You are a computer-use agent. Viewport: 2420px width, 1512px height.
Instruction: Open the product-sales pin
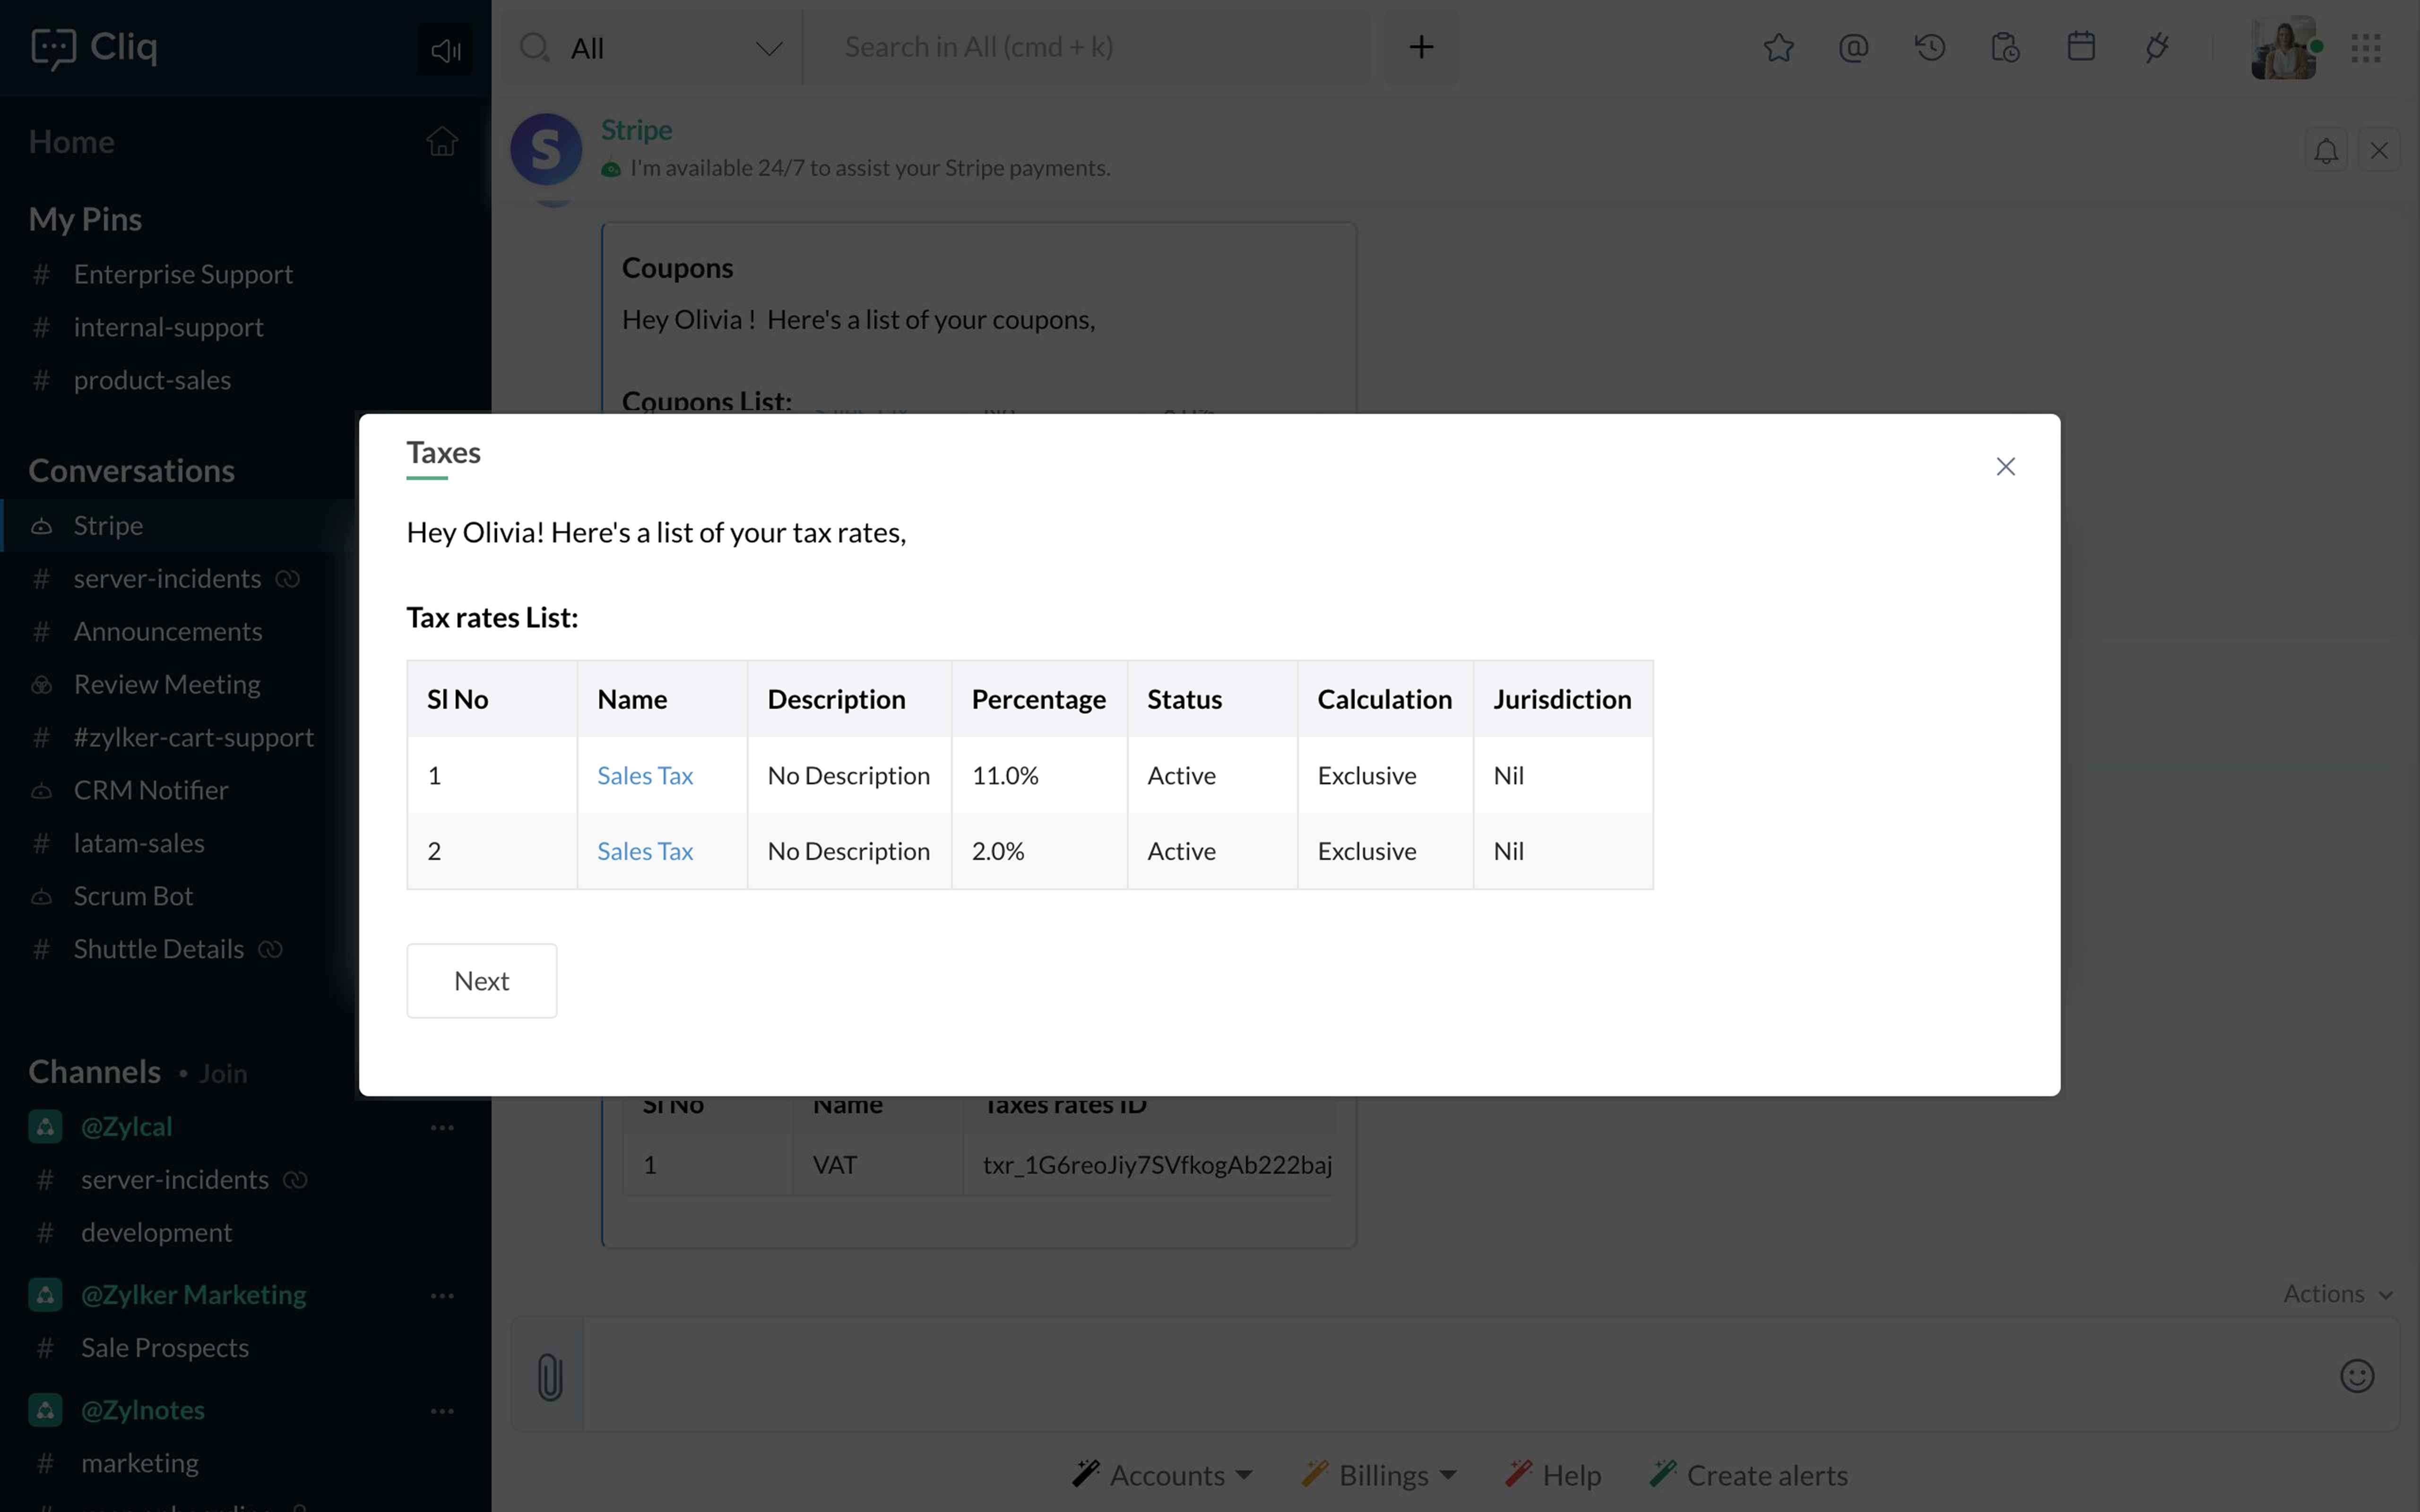(152, 380)
